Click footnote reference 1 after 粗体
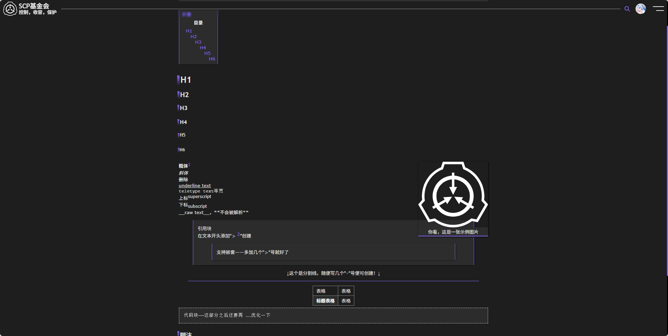Screen dimensions: 668x336 coord(189,164)
